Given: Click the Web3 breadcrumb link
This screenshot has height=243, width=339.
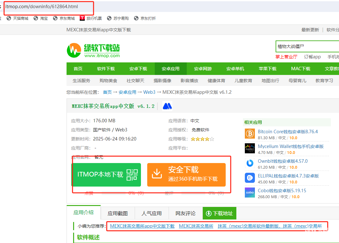Looking at the screenshot, I should (149, 92).
